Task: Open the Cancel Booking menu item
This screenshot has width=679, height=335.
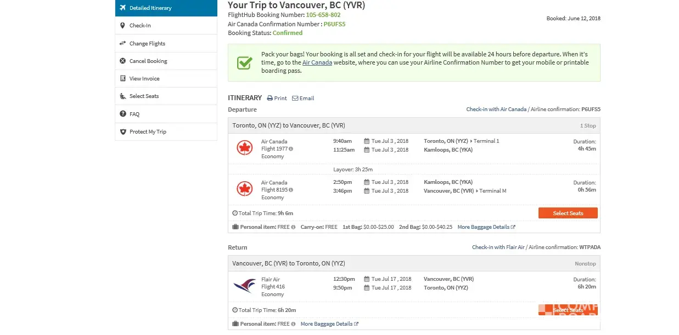Action: [148, 61]
